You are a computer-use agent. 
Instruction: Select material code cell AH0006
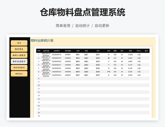coord(68,72)
